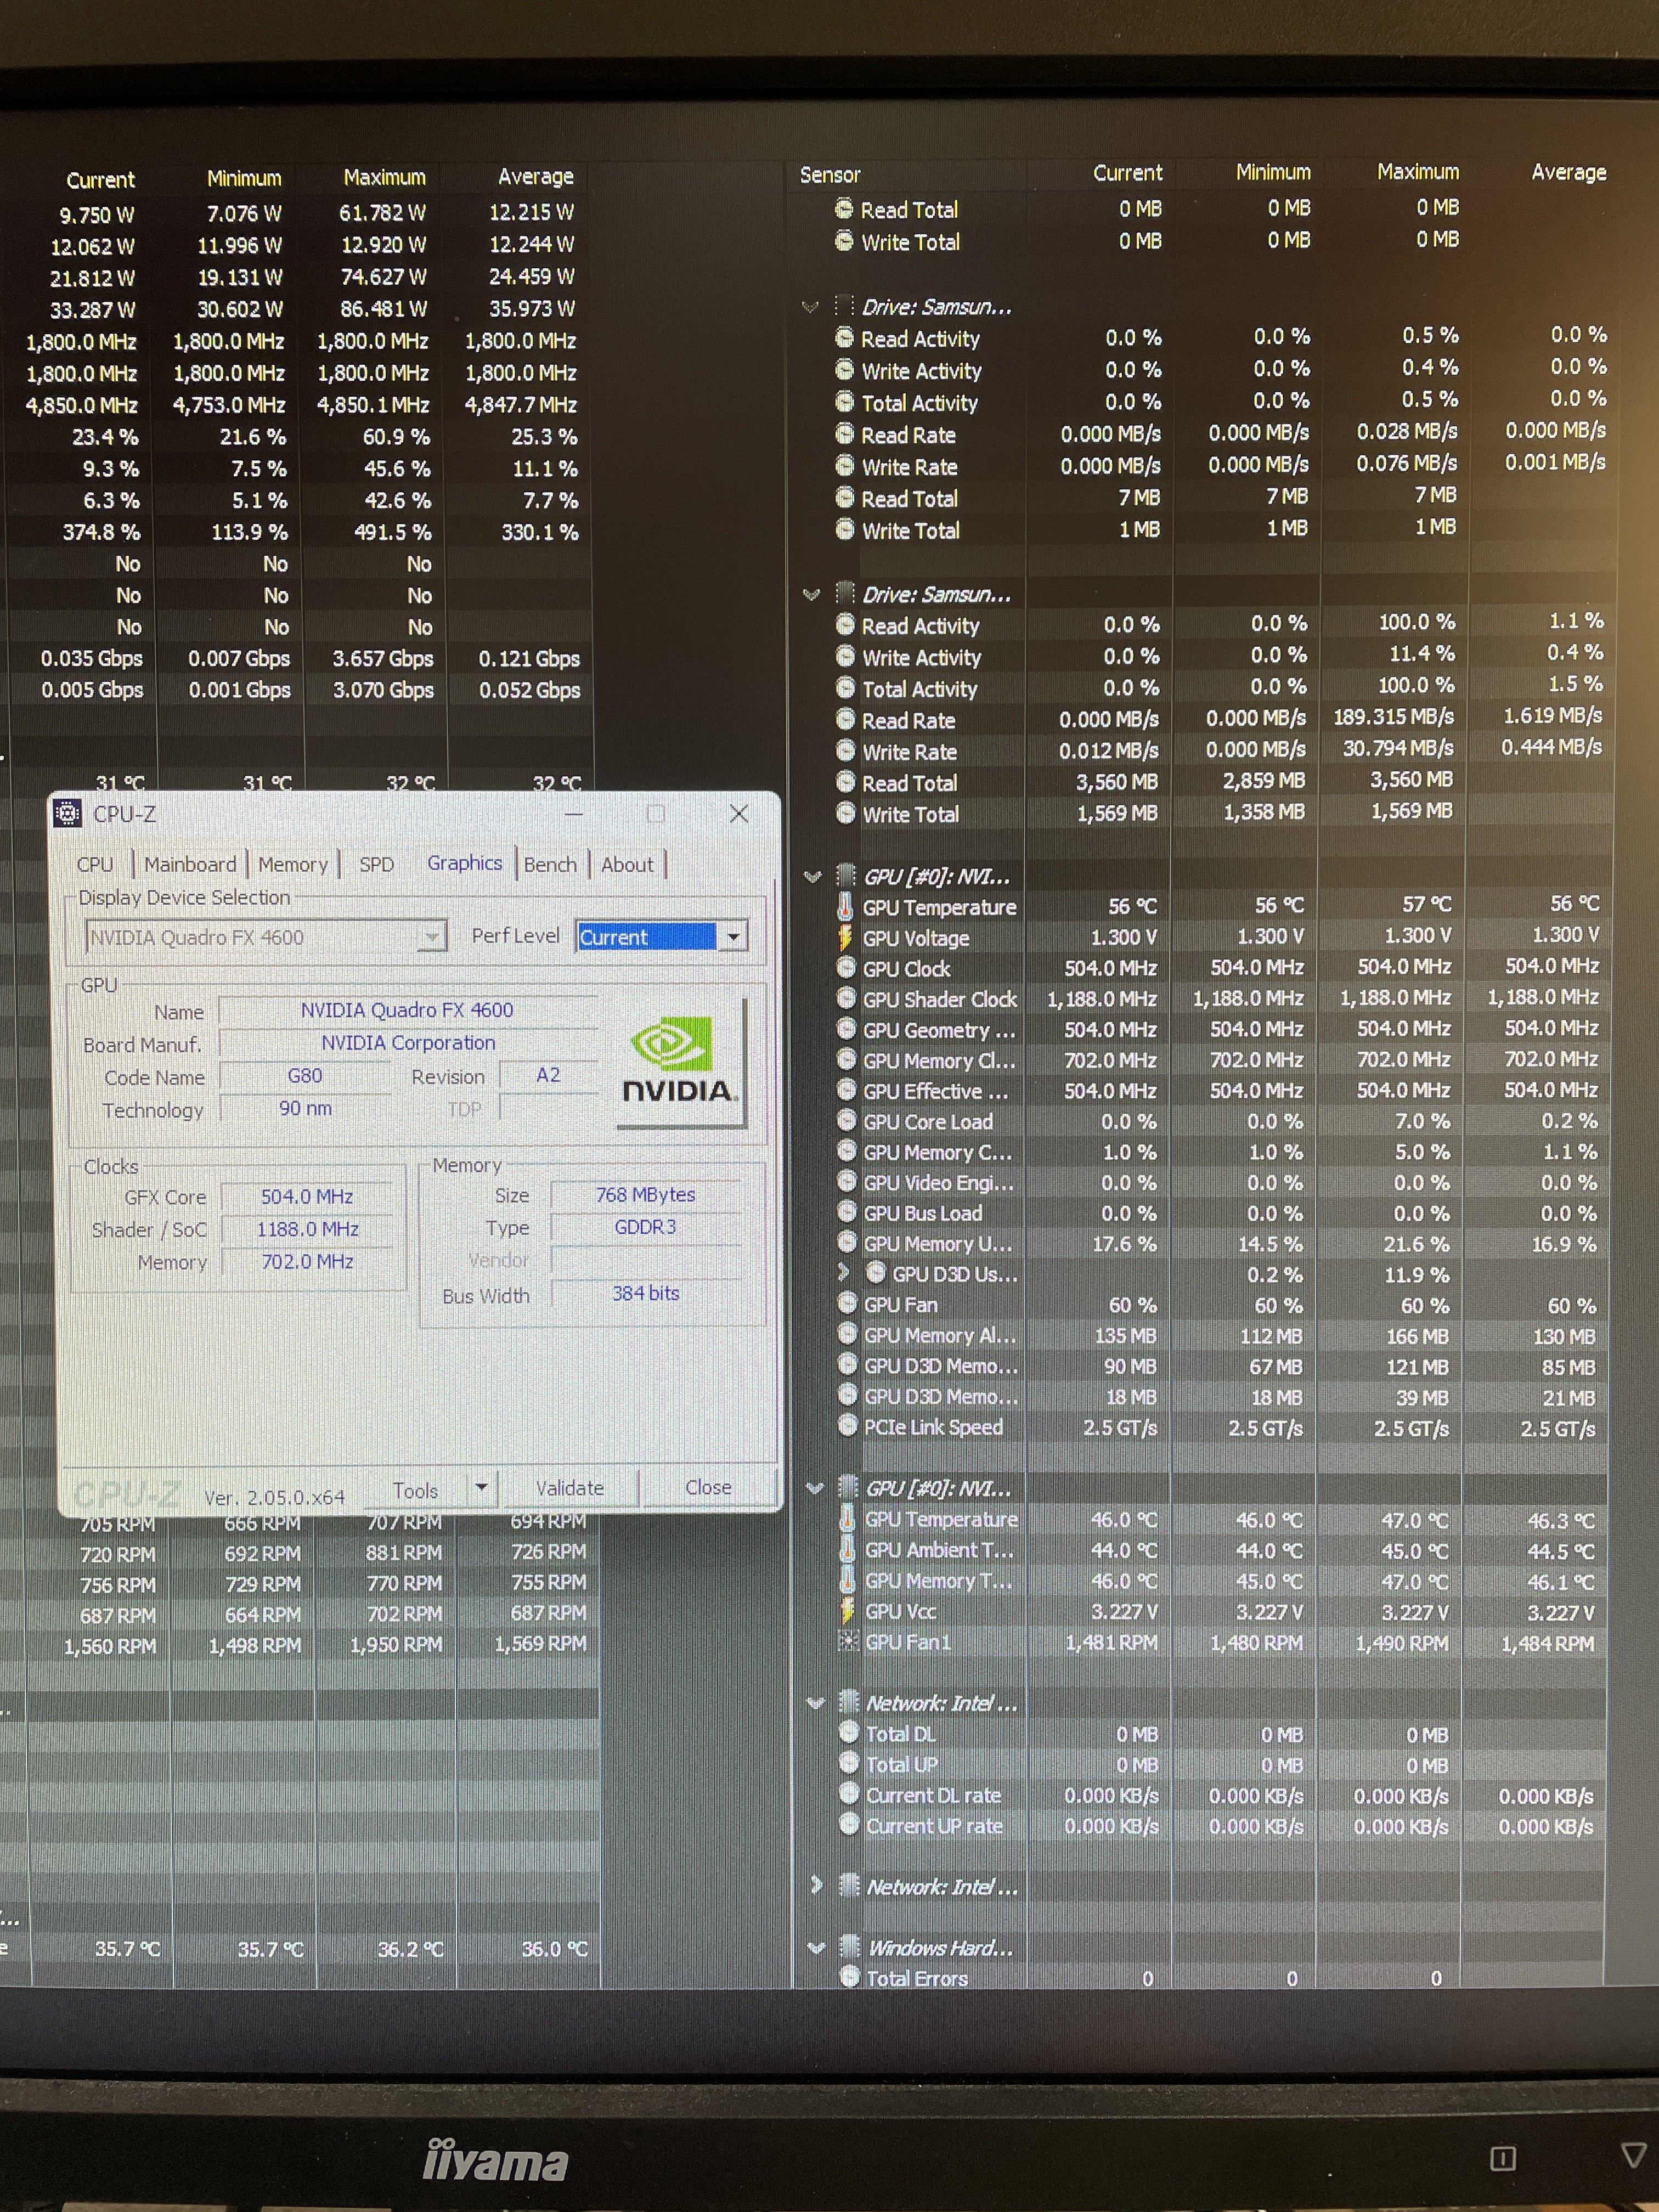Viewport: 1659px width, 2212px height.
Task: Collapse the GPU [#0]: NVI... group with GPU Vcc
Action: click(815, 1488)
